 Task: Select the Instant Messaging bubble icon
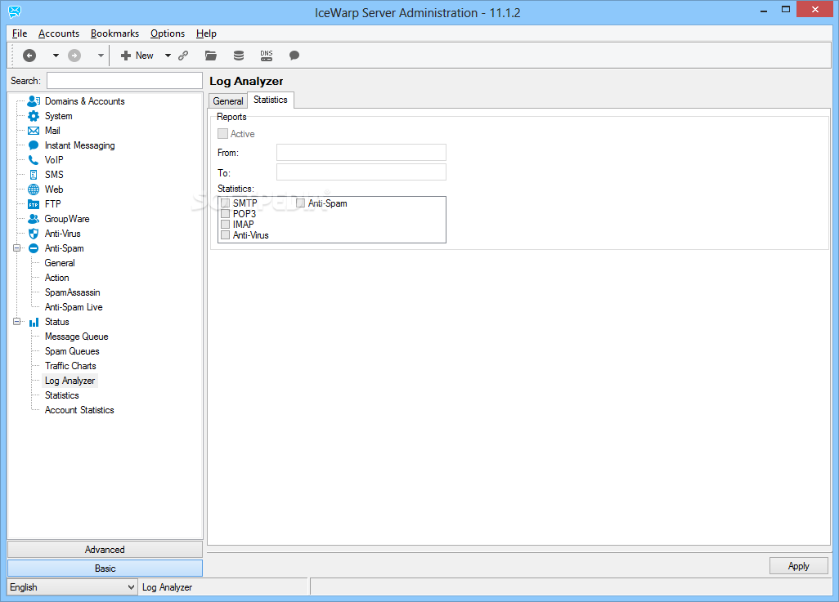coord(34,145)
